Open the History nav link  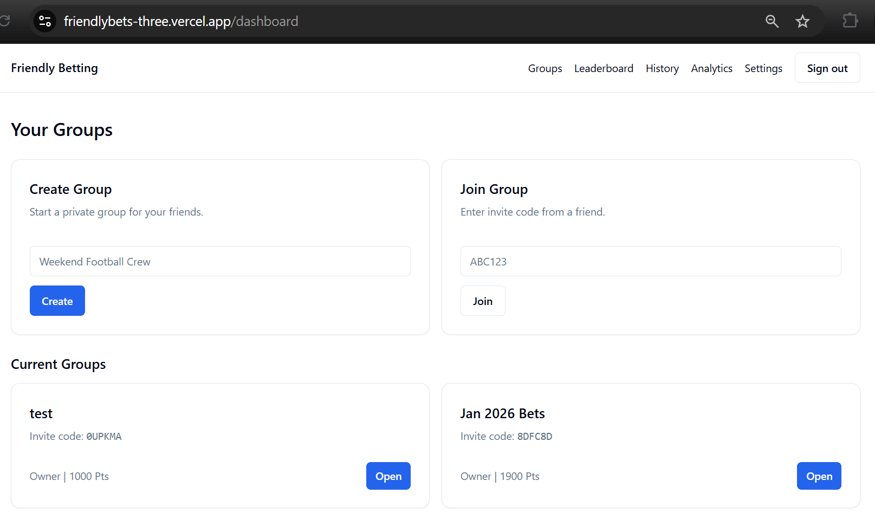point(662,68)
